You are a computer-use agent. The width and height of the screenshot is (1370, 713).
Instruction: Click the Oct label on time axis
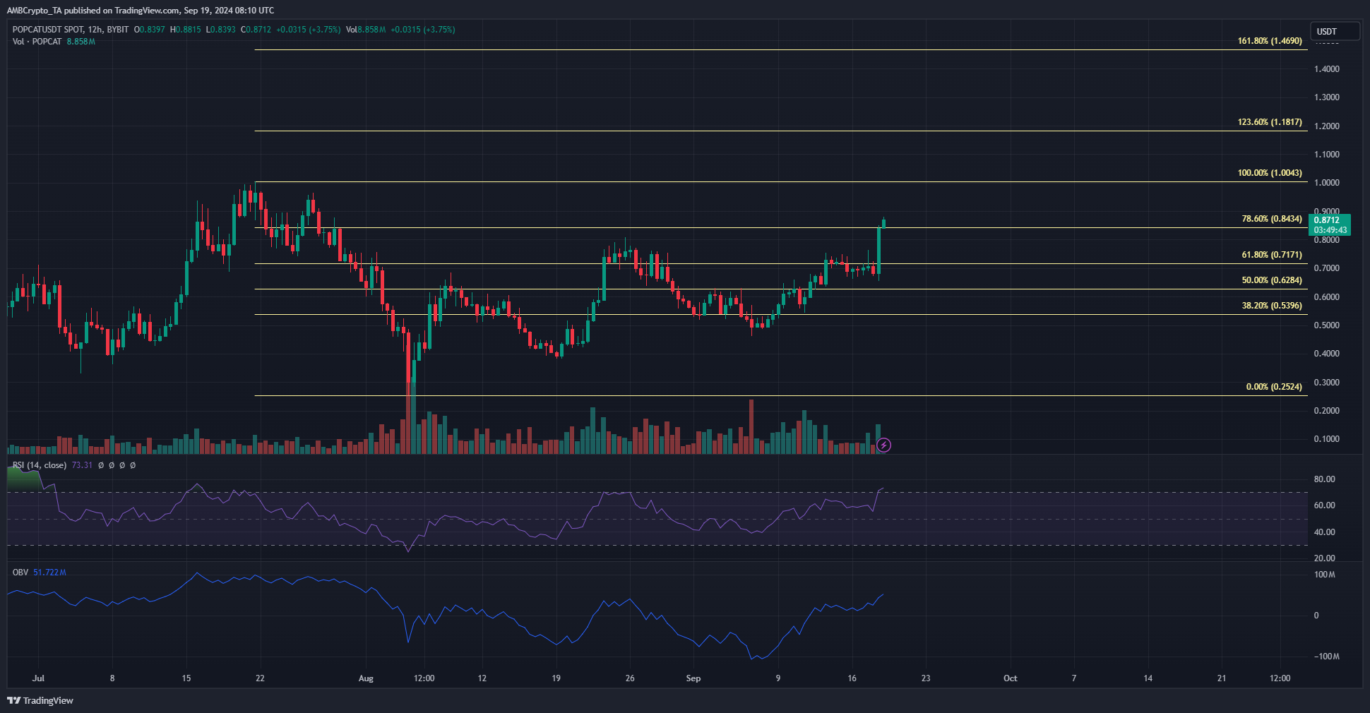click(x=1011, y=678)
